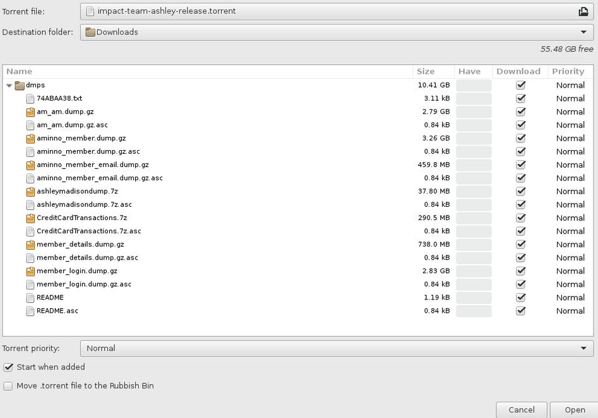598x418 pixels.
Task: Click the aminno_member.dump.gz archive icon
Action: tap(30, 139)
